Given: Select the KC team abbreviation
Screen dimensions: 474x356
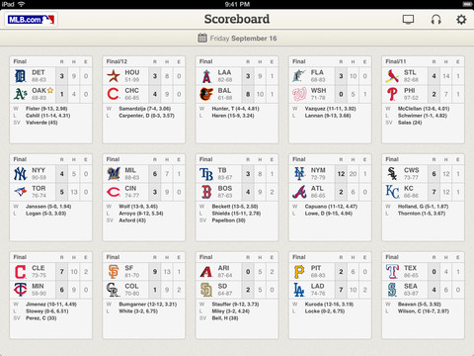Looking at the screenshot, I should point(409,188).
